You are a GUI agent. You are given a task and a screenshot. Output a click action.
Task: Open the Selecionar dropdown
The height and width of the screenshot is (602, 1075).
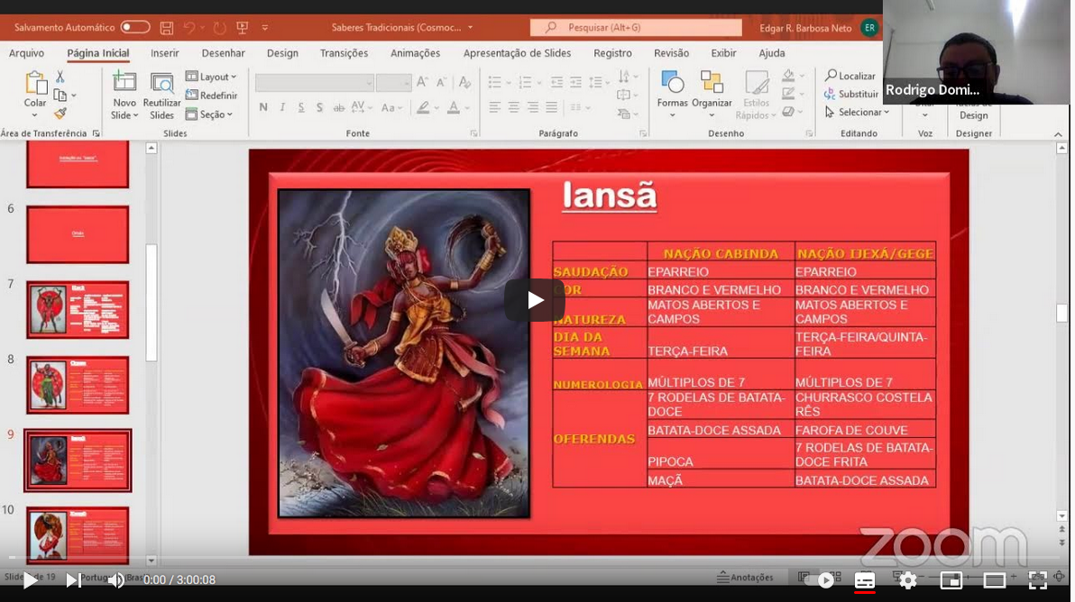click(857, 112)
